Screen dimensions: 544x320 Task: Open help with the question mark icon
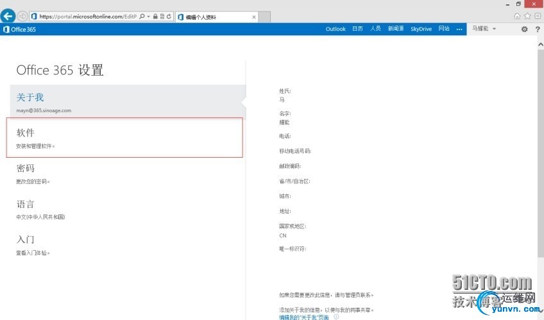[x=538, y=29]
